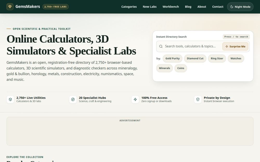The height and width of the screenshot is (162, 260).
Task: Click the sparkle icon on Surprise Me
Action: tap(227, 46)
